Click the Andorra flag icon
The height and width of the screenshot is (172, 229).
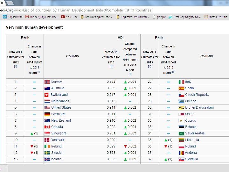coord(181,153)
